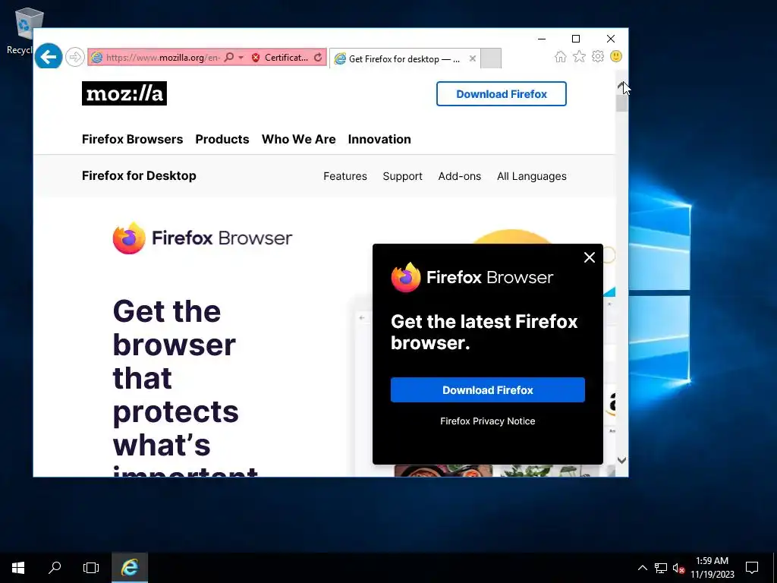Click the network icon in system tray
Screen dimensions: 777x583
coord(661,568)
